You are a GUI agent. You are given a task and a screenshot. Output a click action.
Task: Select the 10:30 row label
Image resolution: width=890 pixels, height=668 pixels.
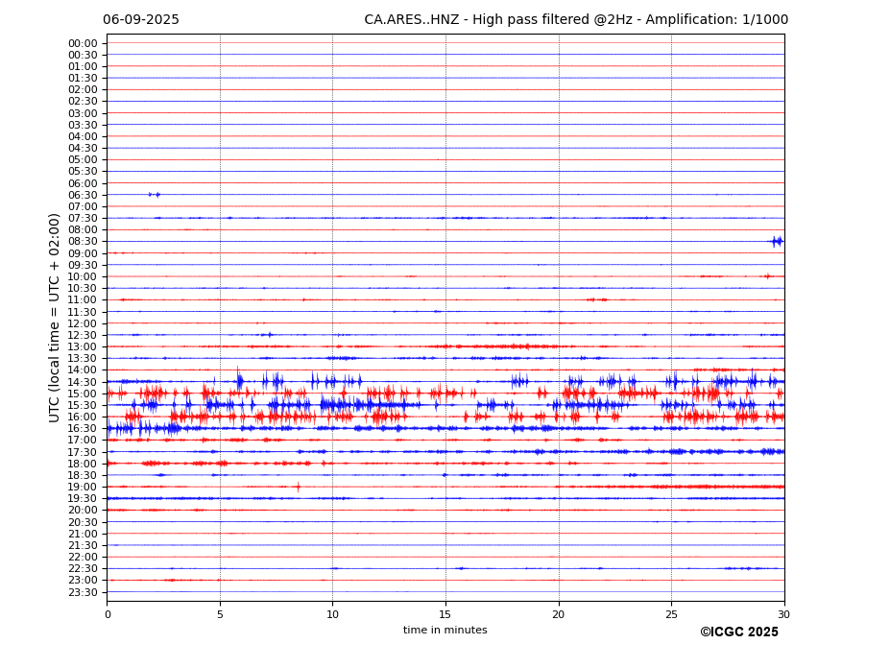click(x=83, y=288)
